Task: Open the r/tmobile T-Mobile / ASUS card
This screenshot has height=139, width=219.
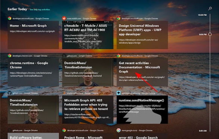Action: [88, 35]
